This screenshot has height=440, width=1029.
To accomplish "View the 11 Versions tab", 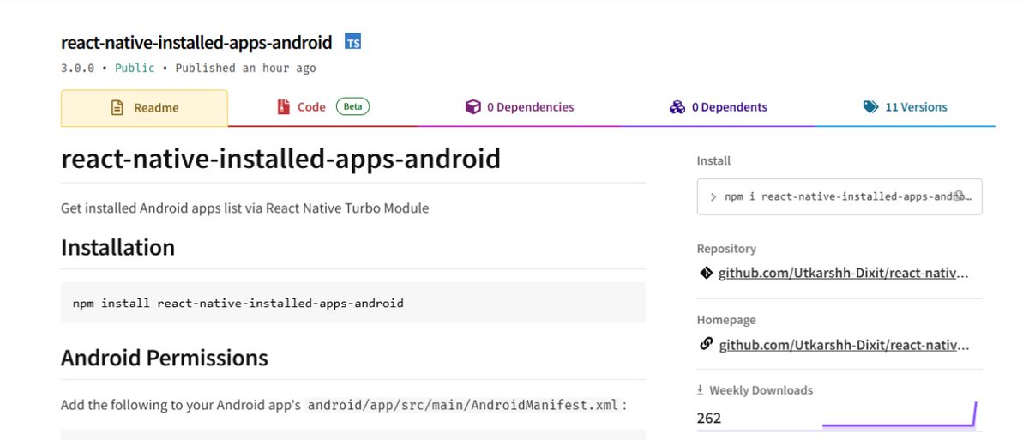I will tap(905, 107).
